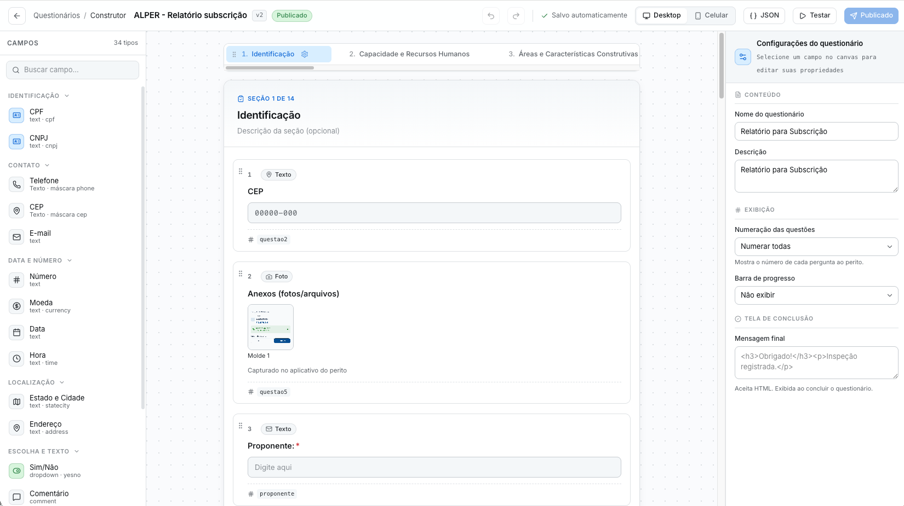Click the canvas vertical scrollbar

[722, 66]
